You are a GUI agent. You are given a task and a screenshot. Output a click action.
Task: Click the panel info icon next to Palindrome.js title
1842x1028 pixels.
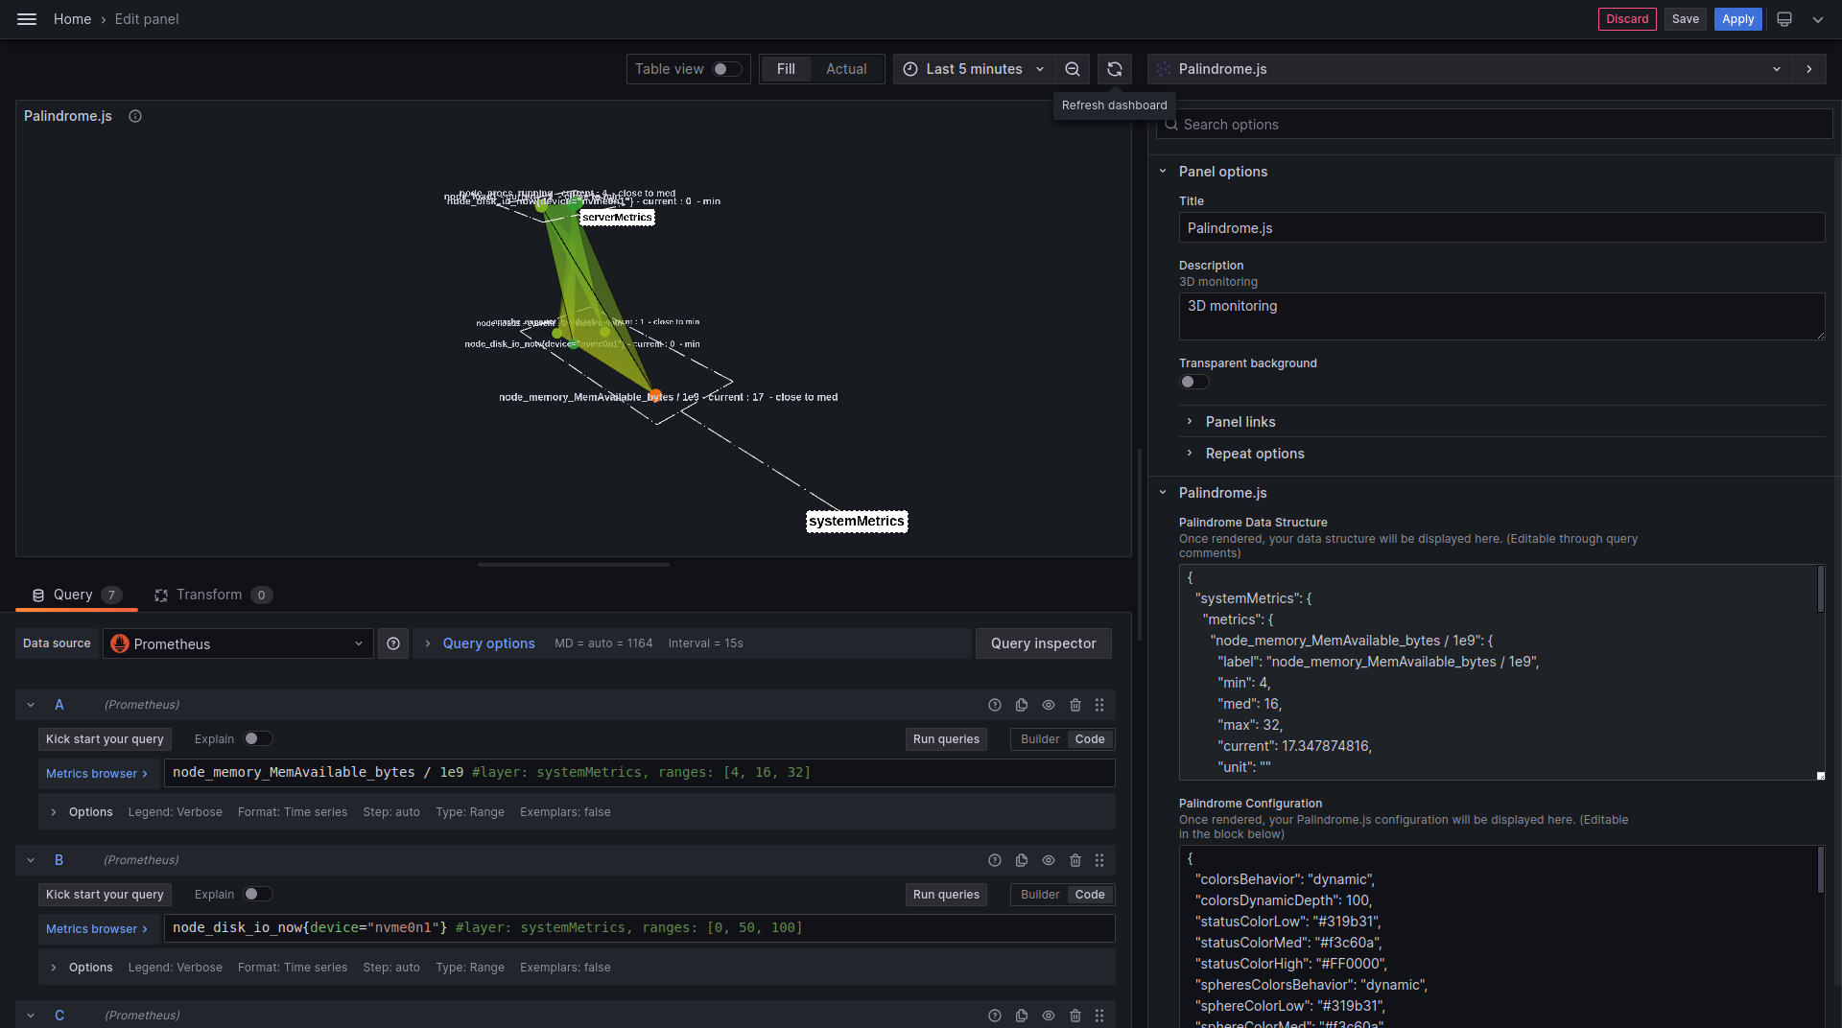click(135, 116)
